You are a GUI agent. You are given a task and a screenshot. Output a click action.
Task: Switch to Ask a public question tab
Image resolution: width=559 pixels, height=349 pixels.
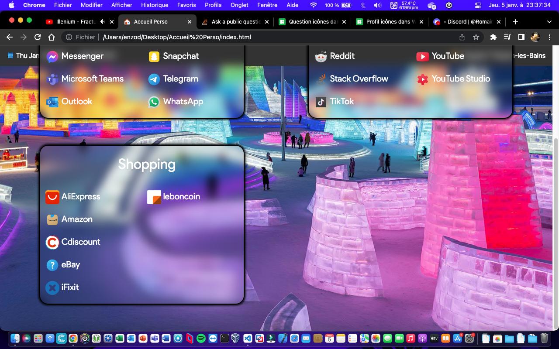coord(236,22)
